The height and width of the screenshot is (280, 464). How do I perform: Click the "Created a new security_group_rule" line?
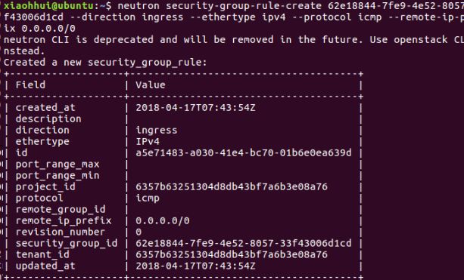(x=105, y=63)
